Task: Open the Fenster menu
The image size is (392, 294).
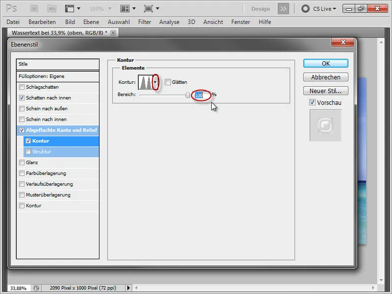Action: pyautogui.click(x=241, y=22)
